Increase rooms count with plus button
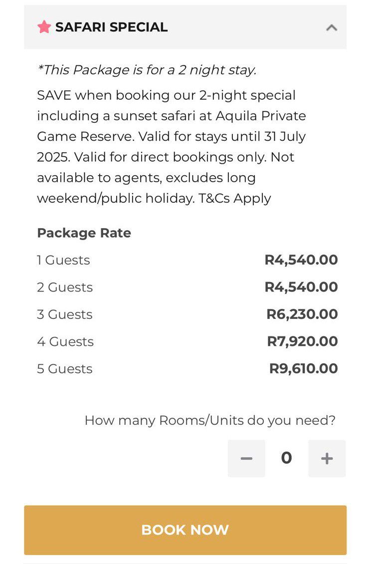Image resolution: width=368 pixels, height=564 pixels. tap(327, 458)
